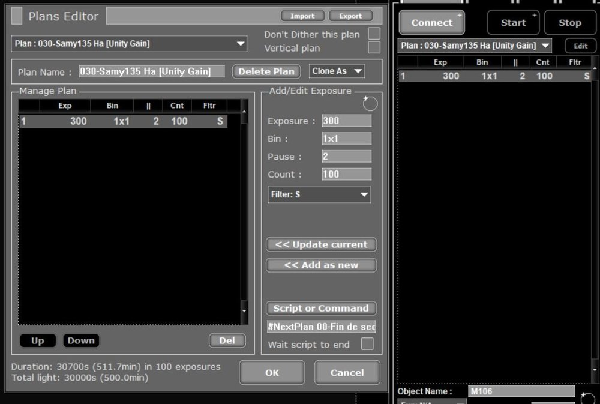Enable the Don't Dither this plan checkbox
Viewport: 600px width, 404px height.
click(374, 34)
